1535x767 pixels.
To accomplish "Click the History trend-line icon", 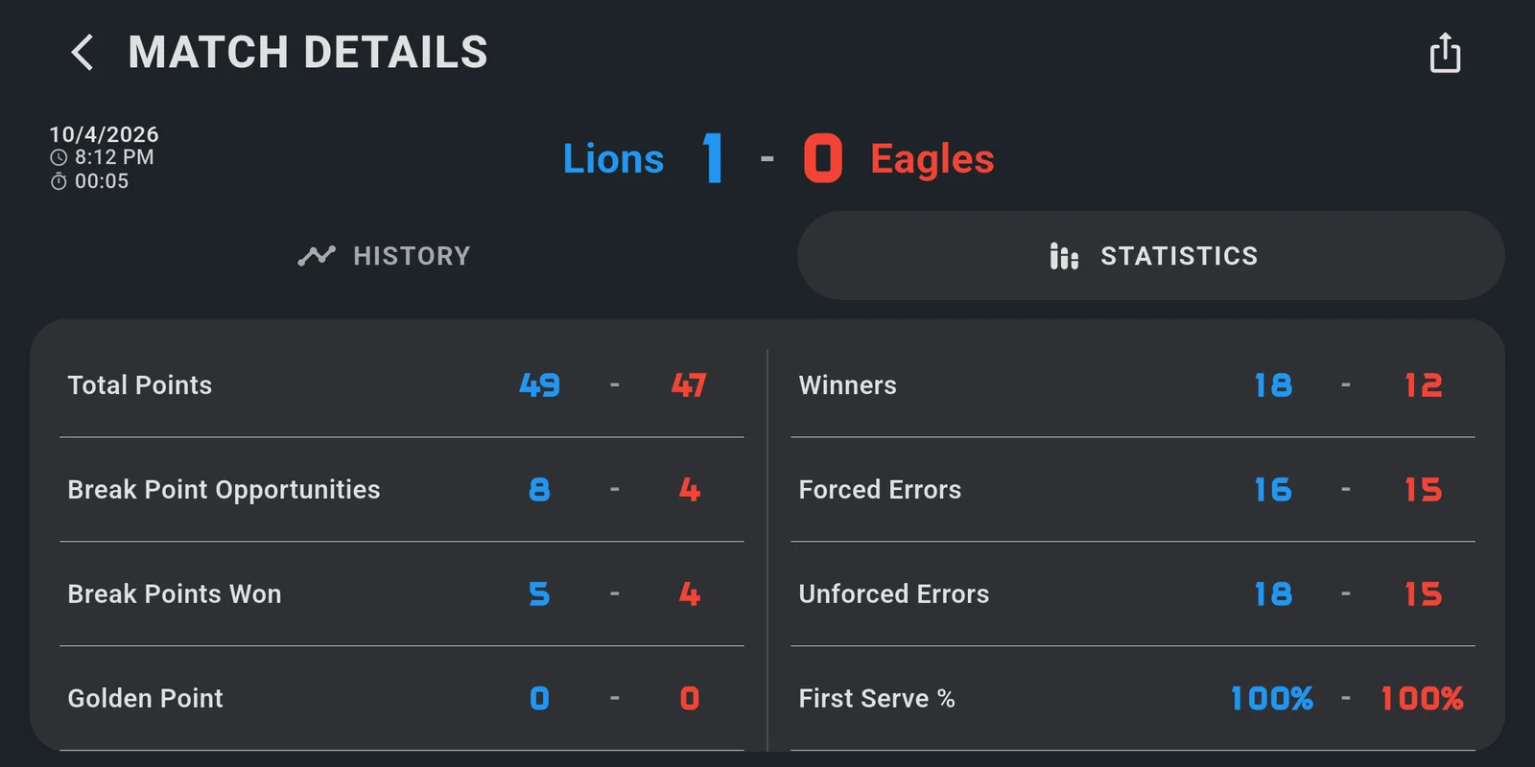I will [x=317, y=256].
